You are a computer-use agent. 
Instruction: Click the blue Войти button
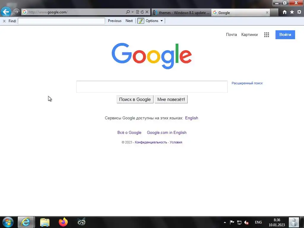pyautogui.click(x=285, y=35)
